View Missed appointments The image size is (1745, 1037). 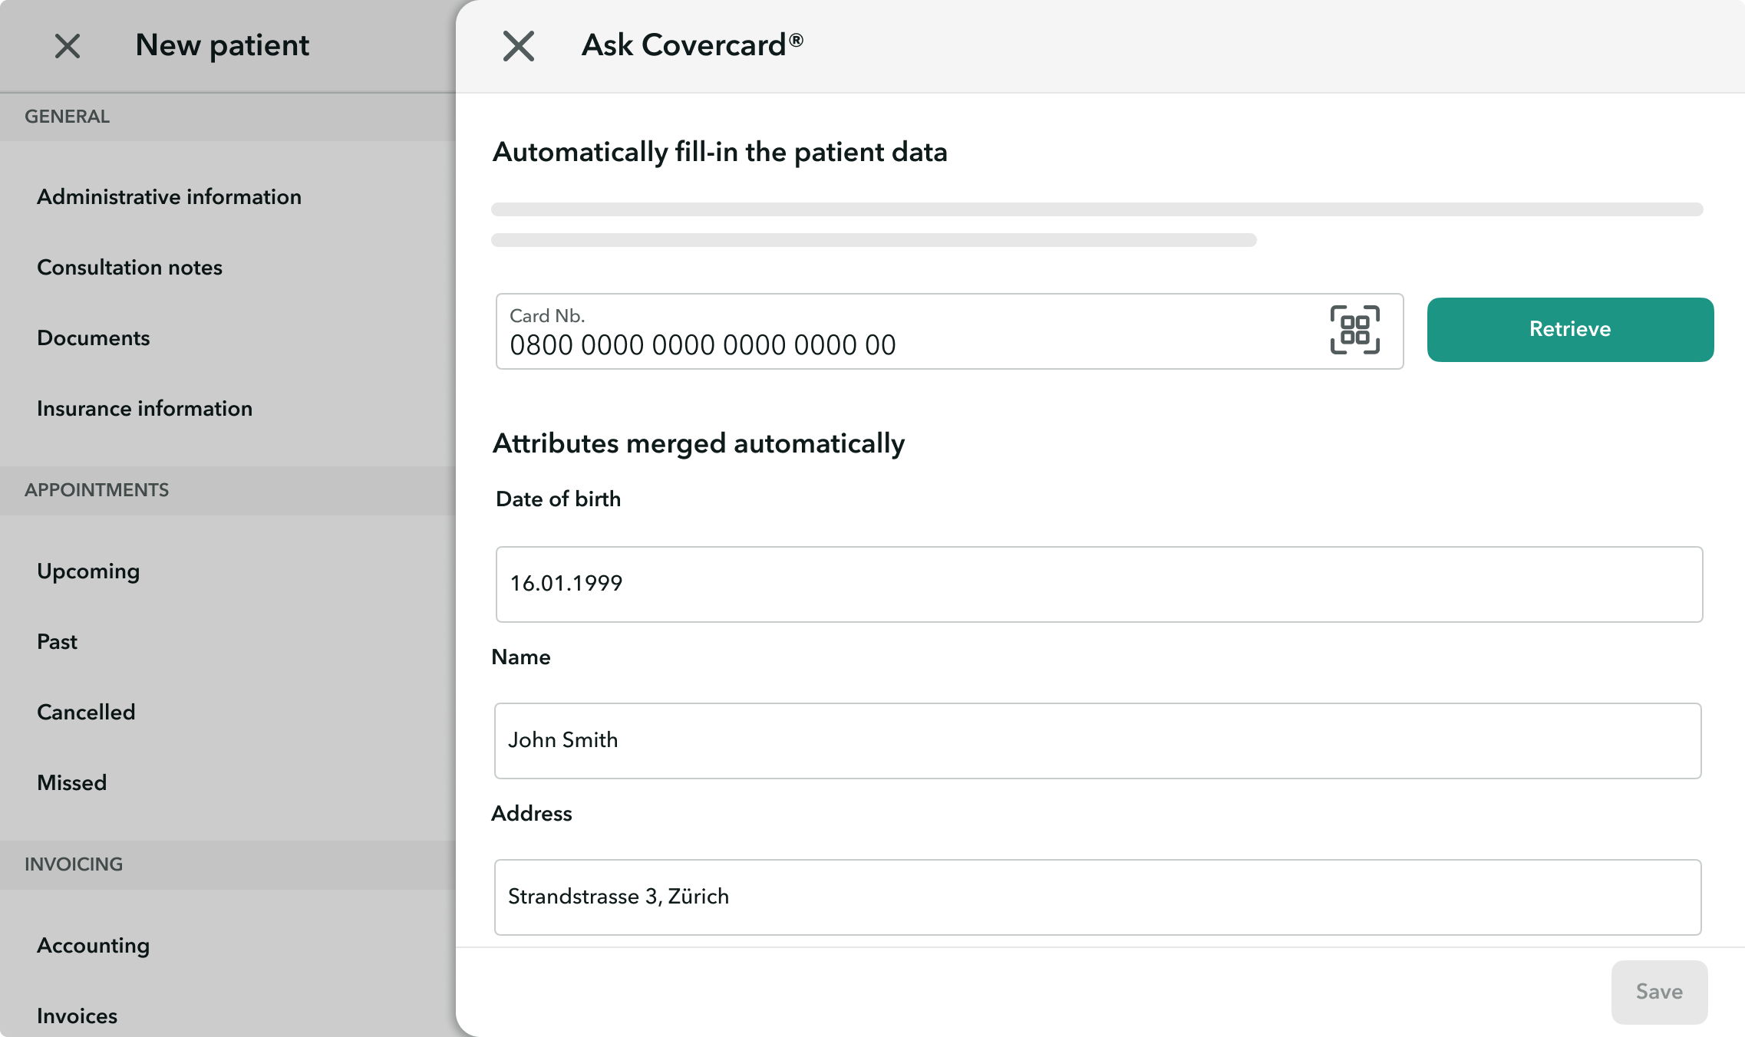pos(71,782)
